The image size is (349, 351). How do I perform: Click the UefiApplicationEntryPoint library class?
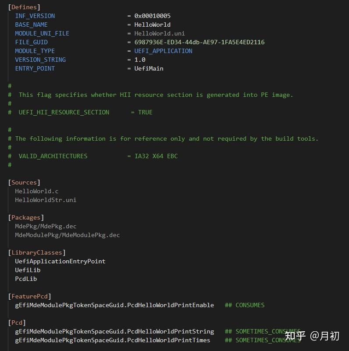[60, 261]
